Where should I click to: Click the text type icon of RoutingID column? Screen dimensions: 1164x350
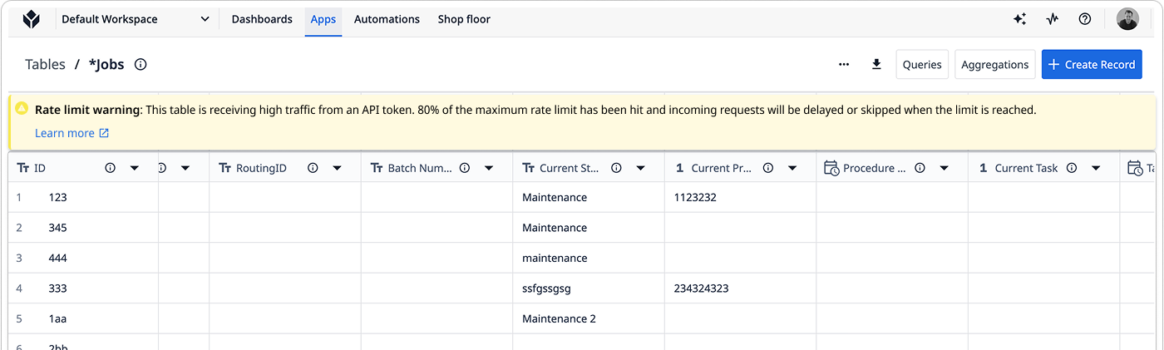(224, 168)
